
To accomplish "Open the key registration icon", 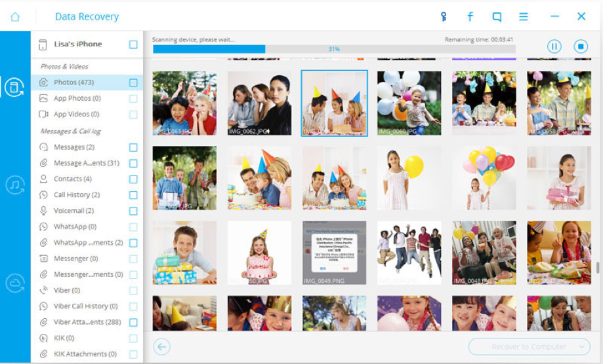I will [444, 16].
